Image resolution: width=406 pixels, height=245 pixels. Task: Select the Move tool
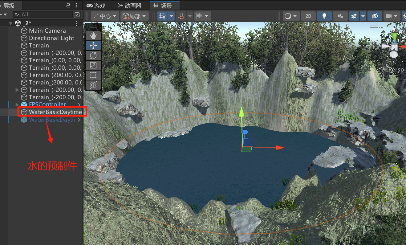[x=93, y=46]
